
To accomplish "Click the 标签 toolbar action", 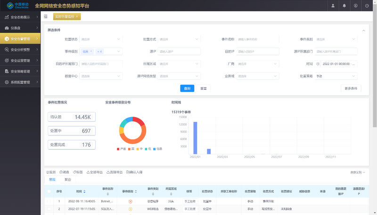I will 78,172.
